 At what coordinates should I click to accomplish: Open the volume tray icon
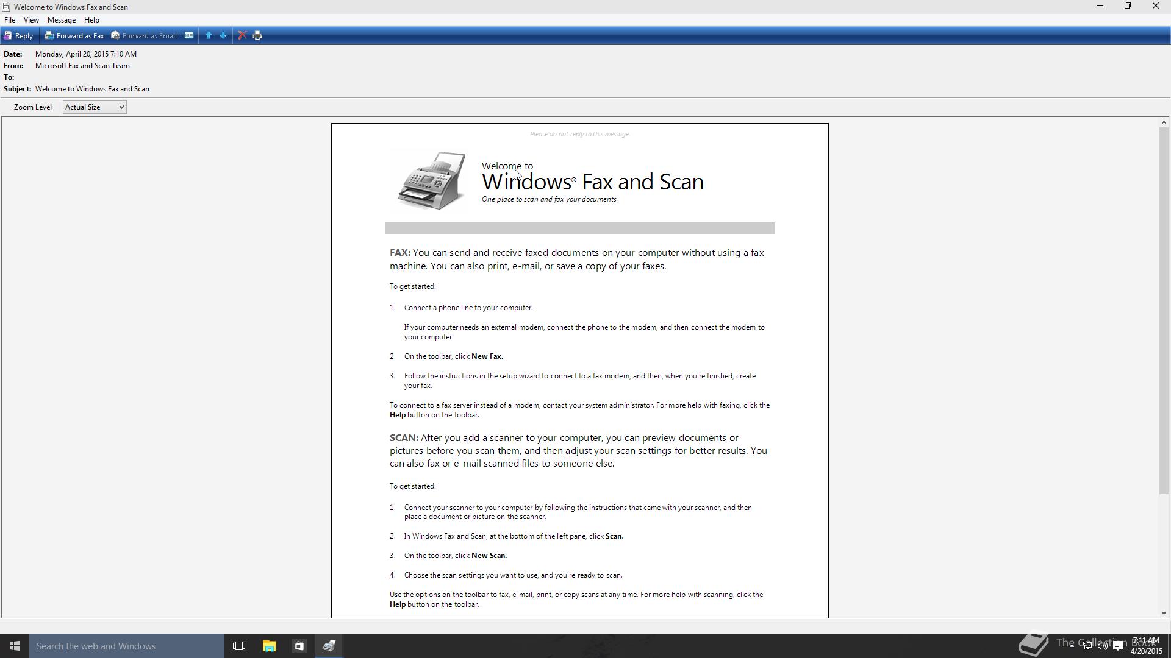coord(1103,646)
